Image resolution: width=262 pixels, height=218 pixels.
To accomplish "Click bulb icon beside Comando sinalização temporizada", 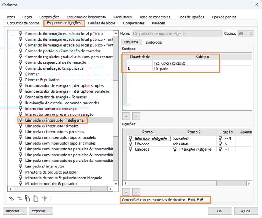I will pyautogui.click(x=21, y=68).
